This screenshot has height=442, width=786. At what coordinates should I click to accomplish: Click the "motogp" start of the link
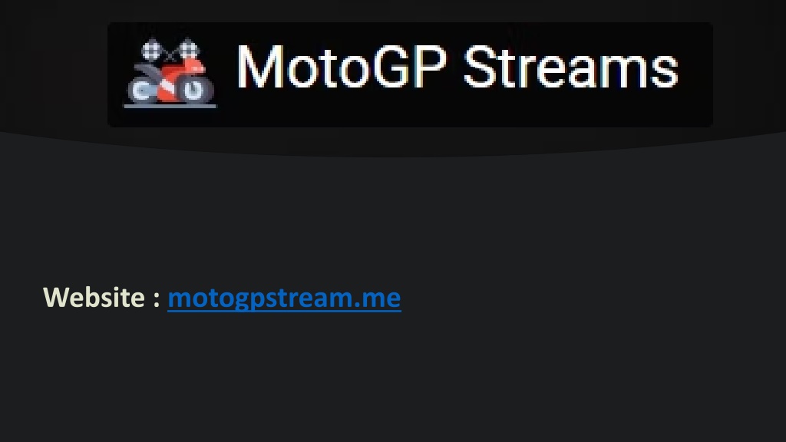pyautogui.click(x=215, y=300)
